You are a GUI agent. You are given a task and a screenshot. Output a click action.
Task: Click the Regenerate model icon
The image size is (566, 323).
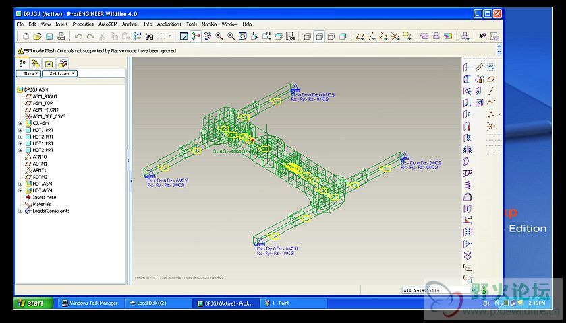[x=137, y=36]
